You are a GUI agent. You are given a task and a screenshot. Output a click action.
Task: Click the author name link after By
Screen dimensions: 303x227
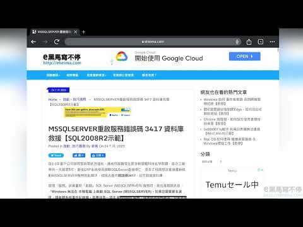95,146
